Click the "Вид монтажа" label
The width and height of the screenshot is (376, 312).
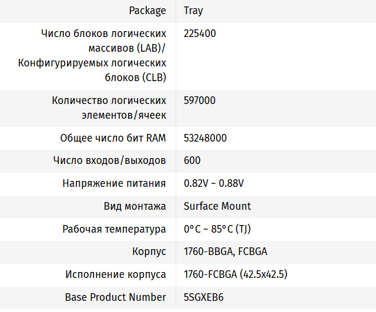135,206
